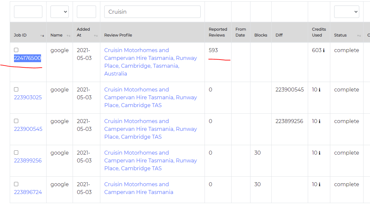Click added date in job 223903025 row
370x207 pixels.
84,94
